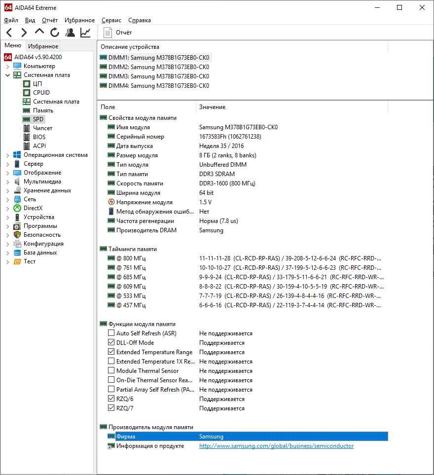Toggle Extended Temperature 1X Re... checkbox

pyautogui.click(x=111, y=361)
